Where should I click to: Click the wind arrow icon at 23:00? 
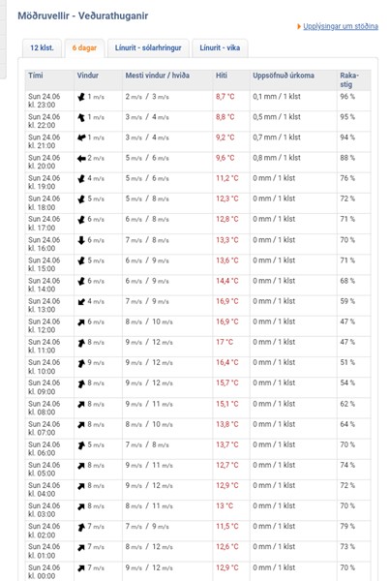[81, 97]
